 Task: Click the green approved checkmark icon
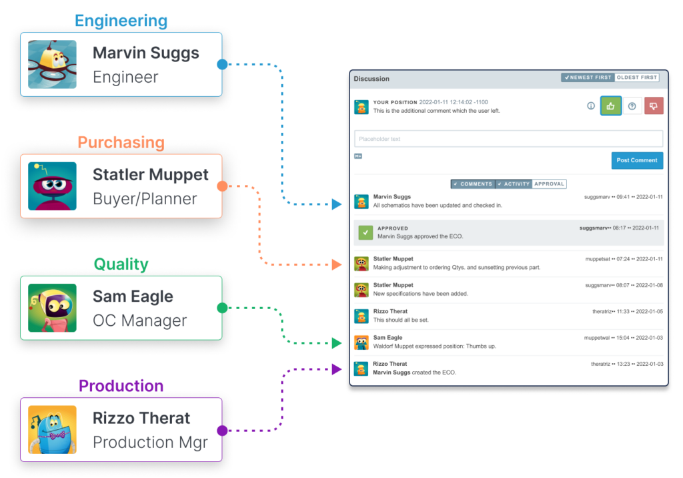(x=366, y=232)
